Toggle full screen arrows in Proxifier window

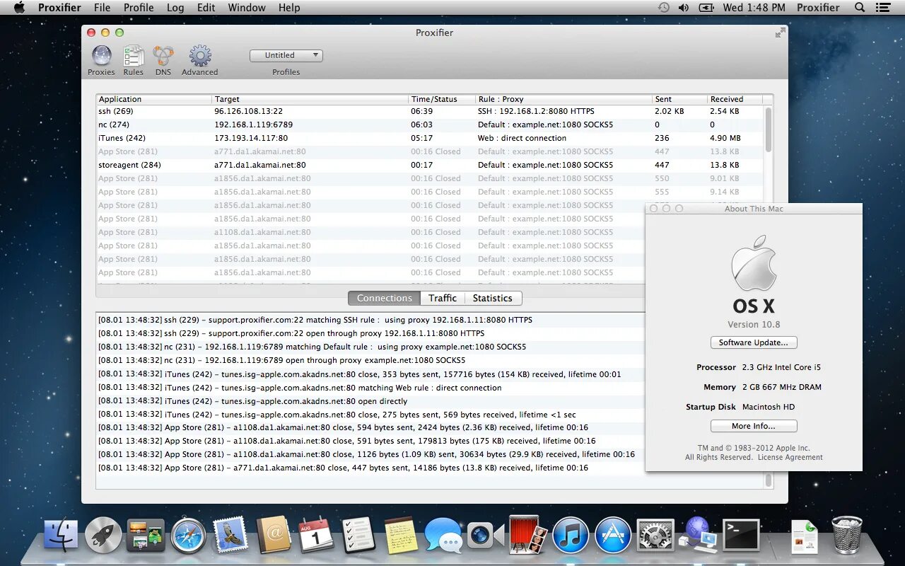[780, 33]
